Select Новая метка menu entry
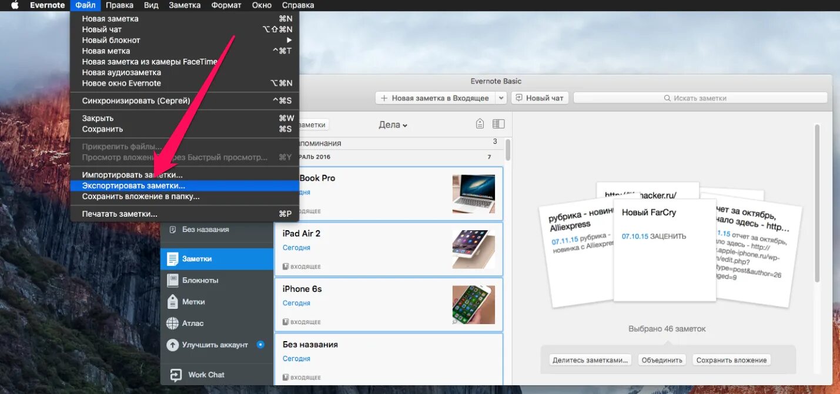 (185, 51)
